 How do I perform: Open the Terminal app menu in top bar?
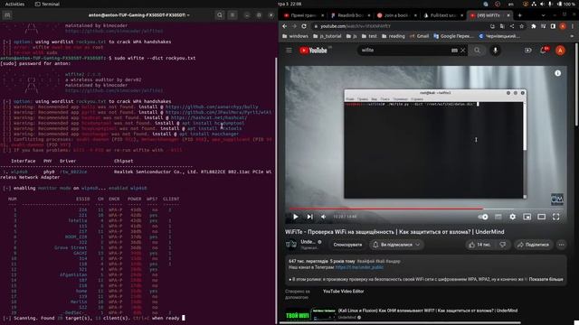47,4
